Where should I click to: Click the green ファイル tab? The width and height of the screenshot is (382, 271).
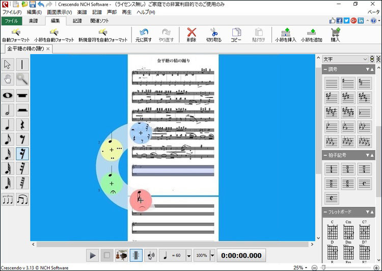point(12,21)
